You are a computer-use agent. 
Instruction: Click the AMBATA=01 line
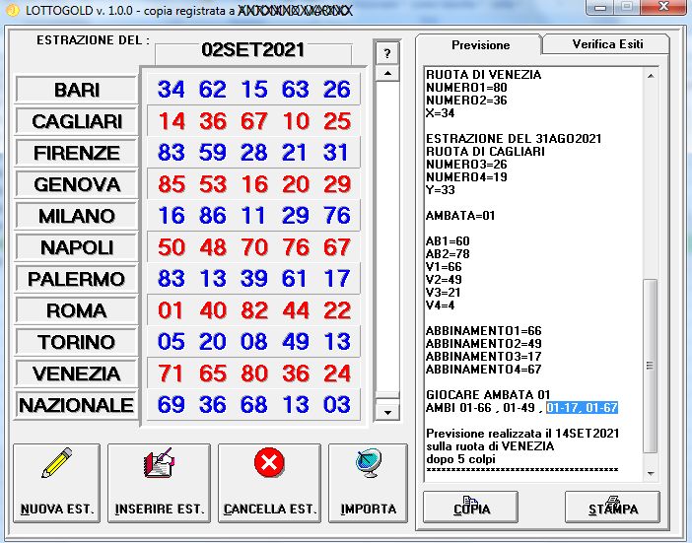click(x=460, y=216)
